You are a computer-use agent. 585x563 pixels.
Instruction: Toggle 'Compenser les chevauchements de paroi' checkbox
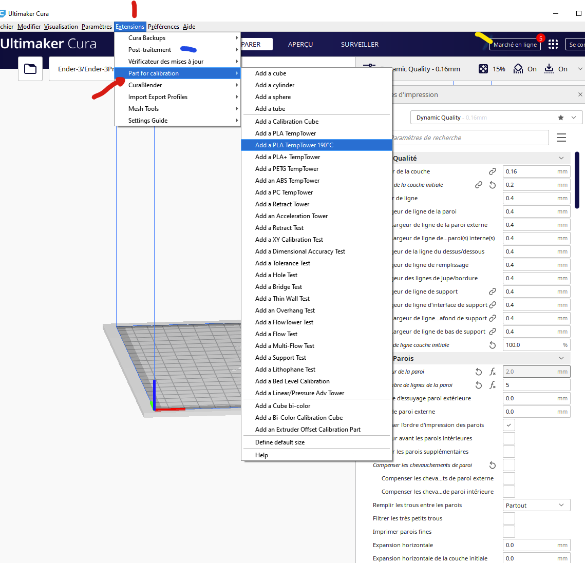coord(509,465)
